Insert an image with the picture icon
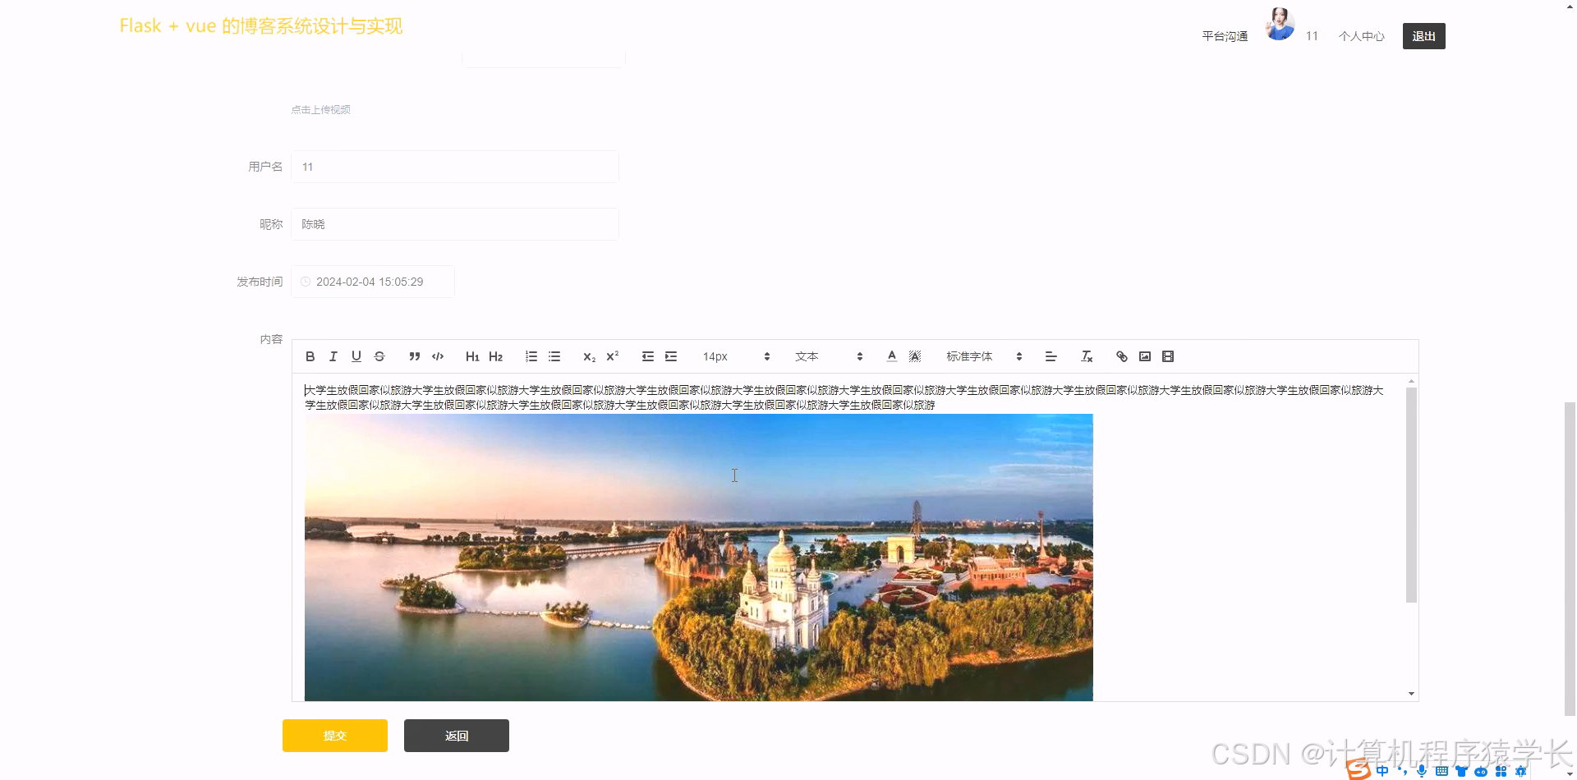1577x780 pixels. [x=1145, y=356]
